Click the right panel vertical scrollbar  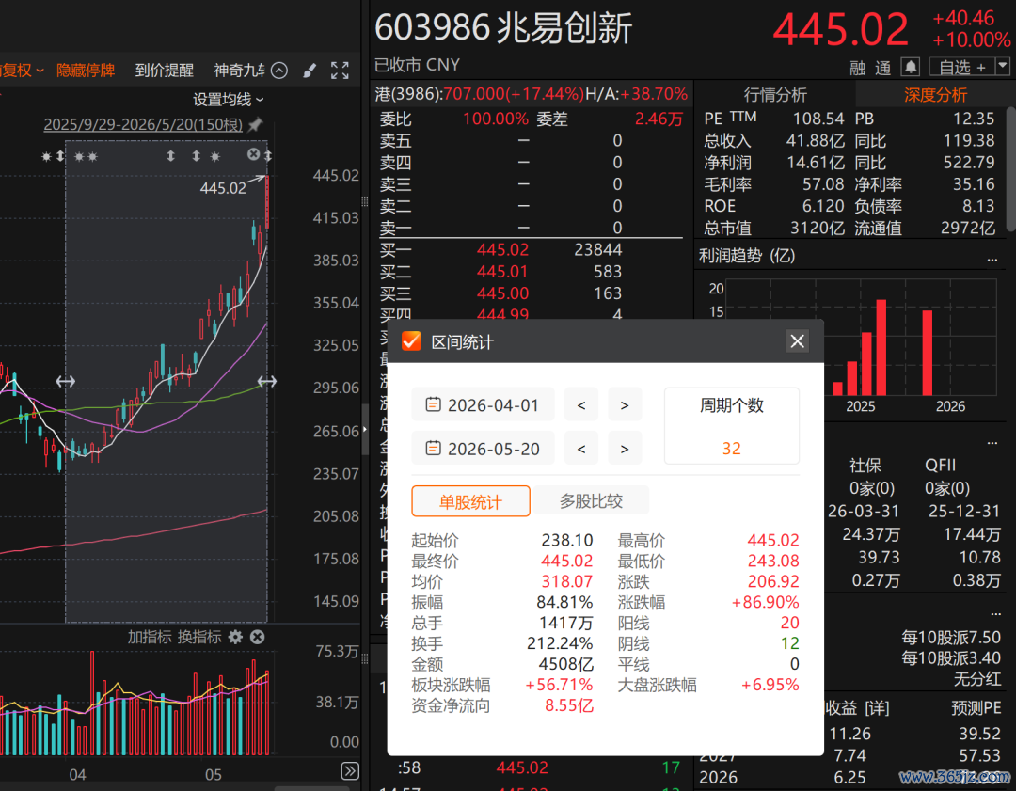coord(1010,168)
